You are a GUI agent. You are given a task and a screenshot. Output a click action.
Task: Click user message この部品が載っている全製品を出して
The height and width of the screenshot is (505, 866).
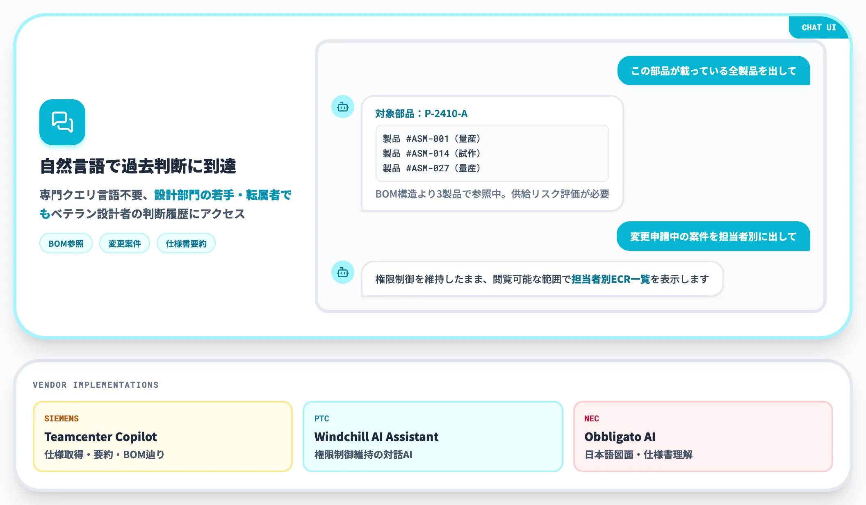coord(714,71)
